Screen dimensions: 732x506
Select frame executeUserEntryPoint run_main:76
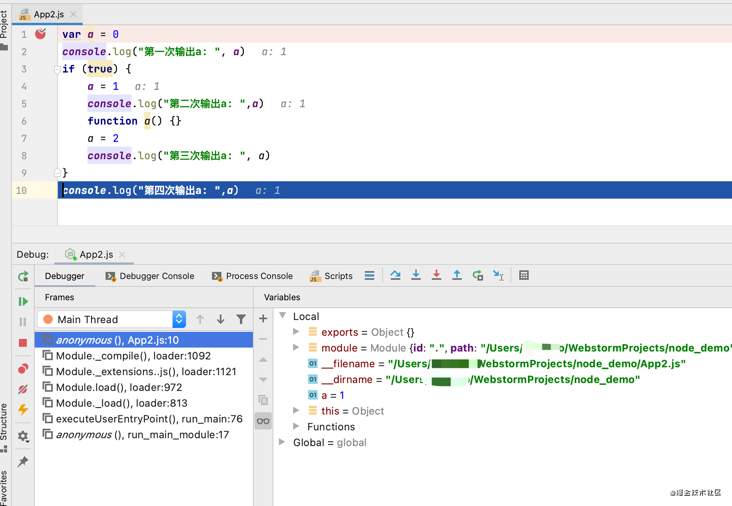pos(144,419)
